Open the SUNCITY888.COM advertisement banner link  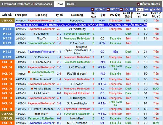click(x=81, y=25)
